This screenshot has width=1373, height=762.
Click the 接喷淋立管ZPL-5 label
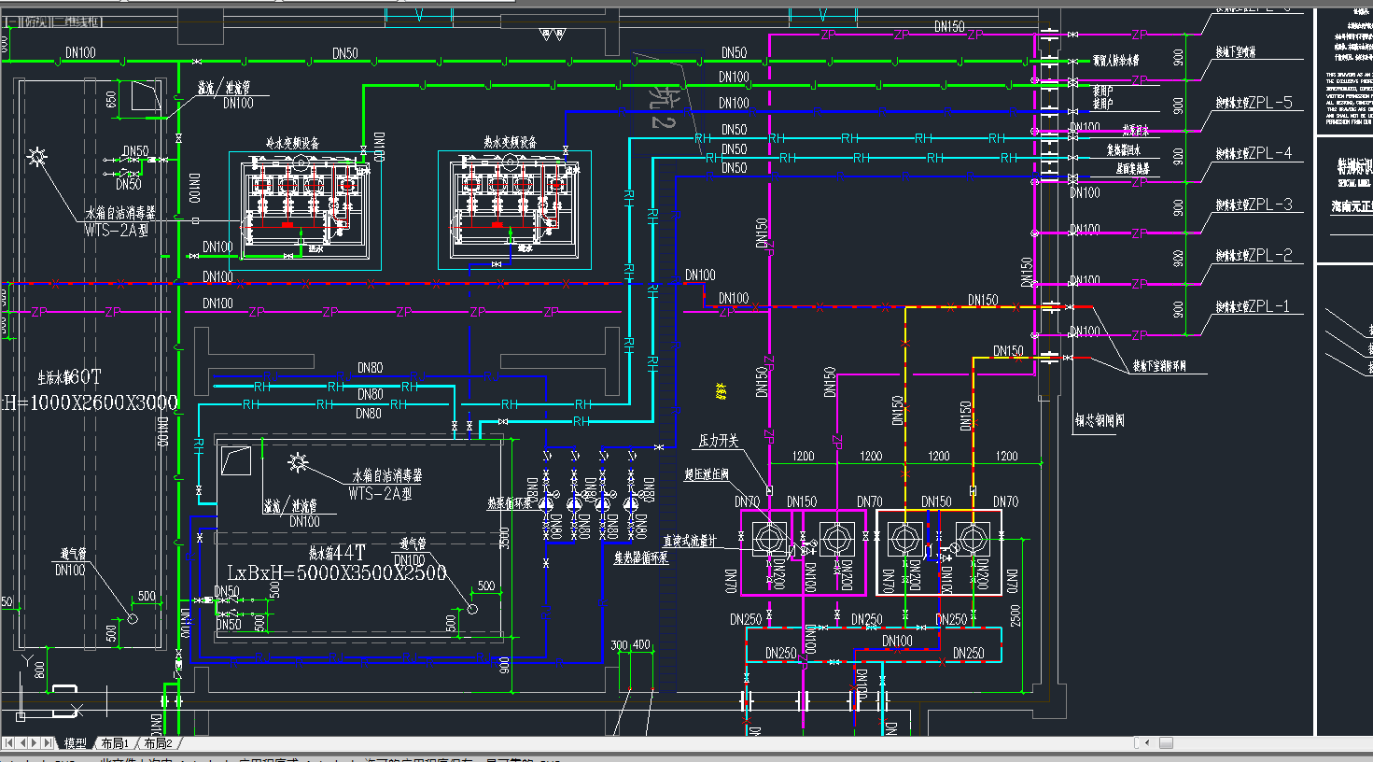pyautogui.click(x=1254, y=103)
